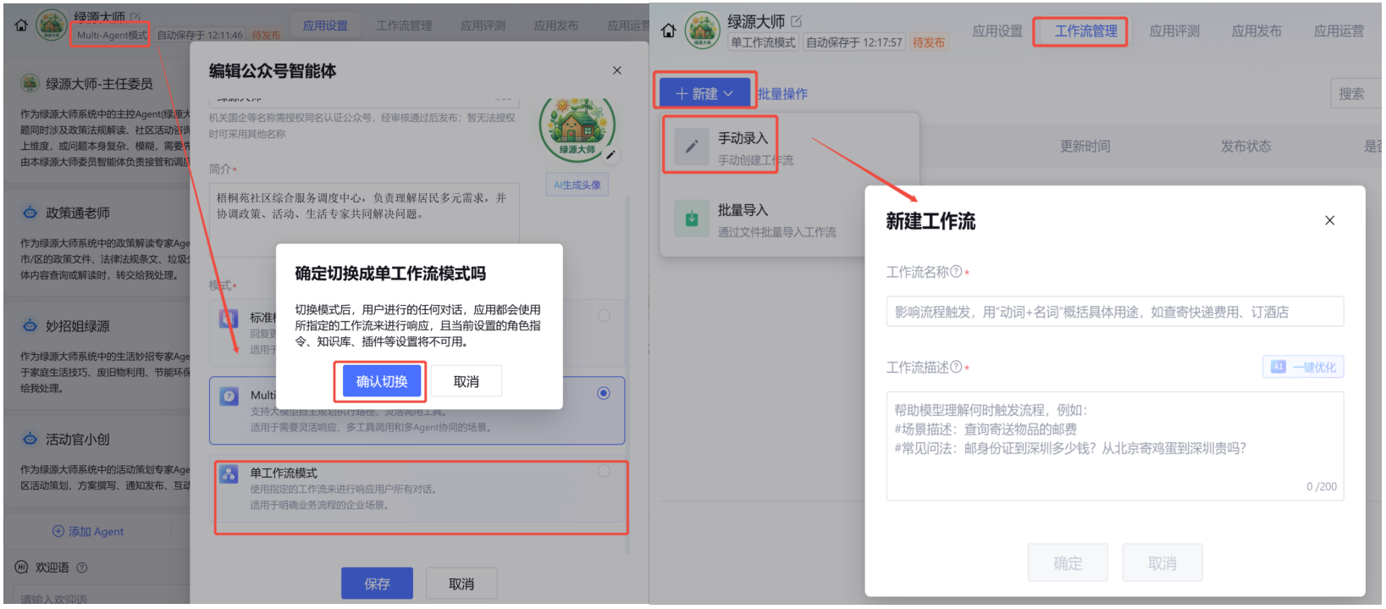Screen dimensions: 1386x609
Task: Click the 保存 button in the edit dialog
Action: (377, 584)
